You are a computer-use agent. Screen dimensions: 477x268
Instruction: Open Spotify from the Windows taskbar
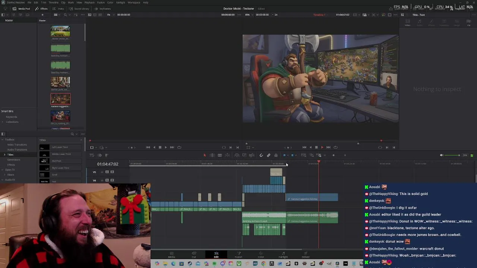[x=214, y=264]
